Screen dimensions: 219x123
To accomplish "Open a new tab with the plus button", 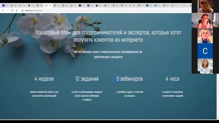I will [190, 5].
